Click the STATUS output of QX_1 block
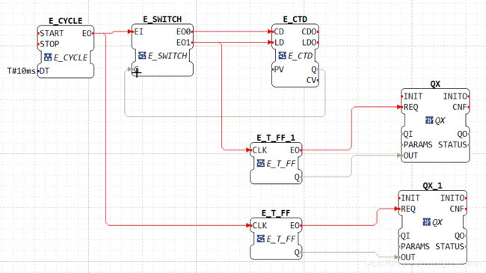The height and width of the screenshot is (273, 486). (x=450, y=247)
